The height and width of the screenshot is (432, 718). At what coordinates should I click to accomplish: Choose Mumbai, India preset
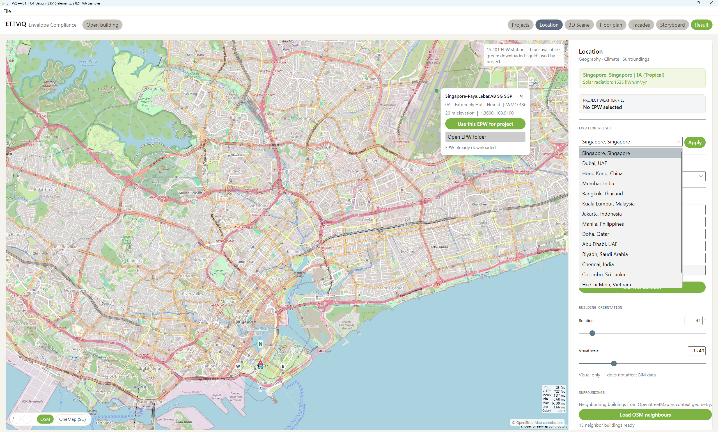point(630,183)
